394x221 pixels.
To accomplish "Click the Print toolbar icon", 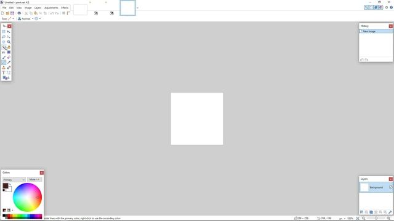I will click(x=19, y=13).
